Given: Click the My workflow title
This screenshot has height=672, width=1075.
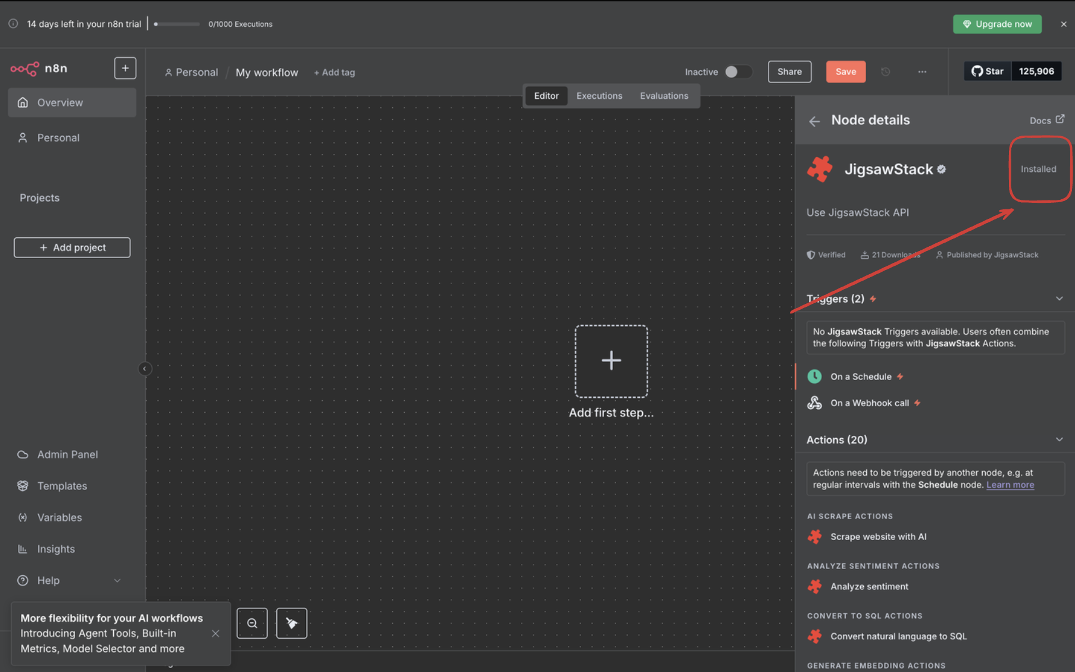Looking at the screenshot, I should [267, 72].
